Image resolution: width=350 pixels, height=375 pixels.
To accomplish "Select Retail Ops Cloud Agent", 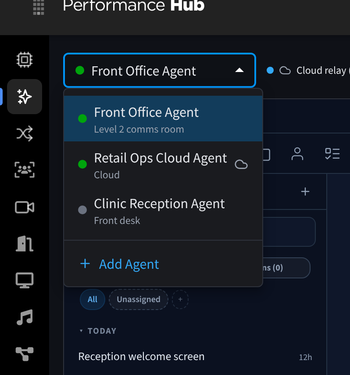I will click(x=164, y=165).
